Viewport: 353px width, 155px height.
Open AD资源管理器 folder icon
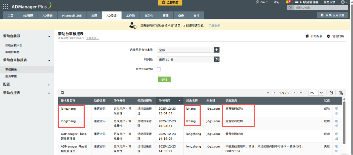coord(296,2)
